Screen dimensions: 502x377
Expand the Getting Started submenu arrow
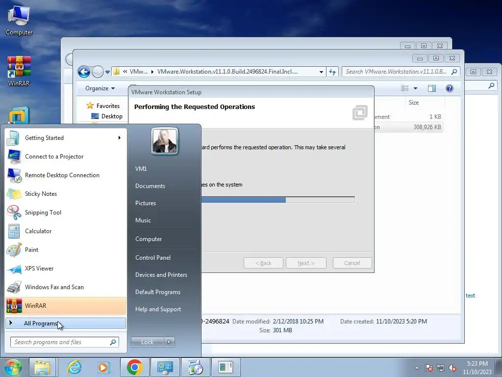click(x=119, y=138)
